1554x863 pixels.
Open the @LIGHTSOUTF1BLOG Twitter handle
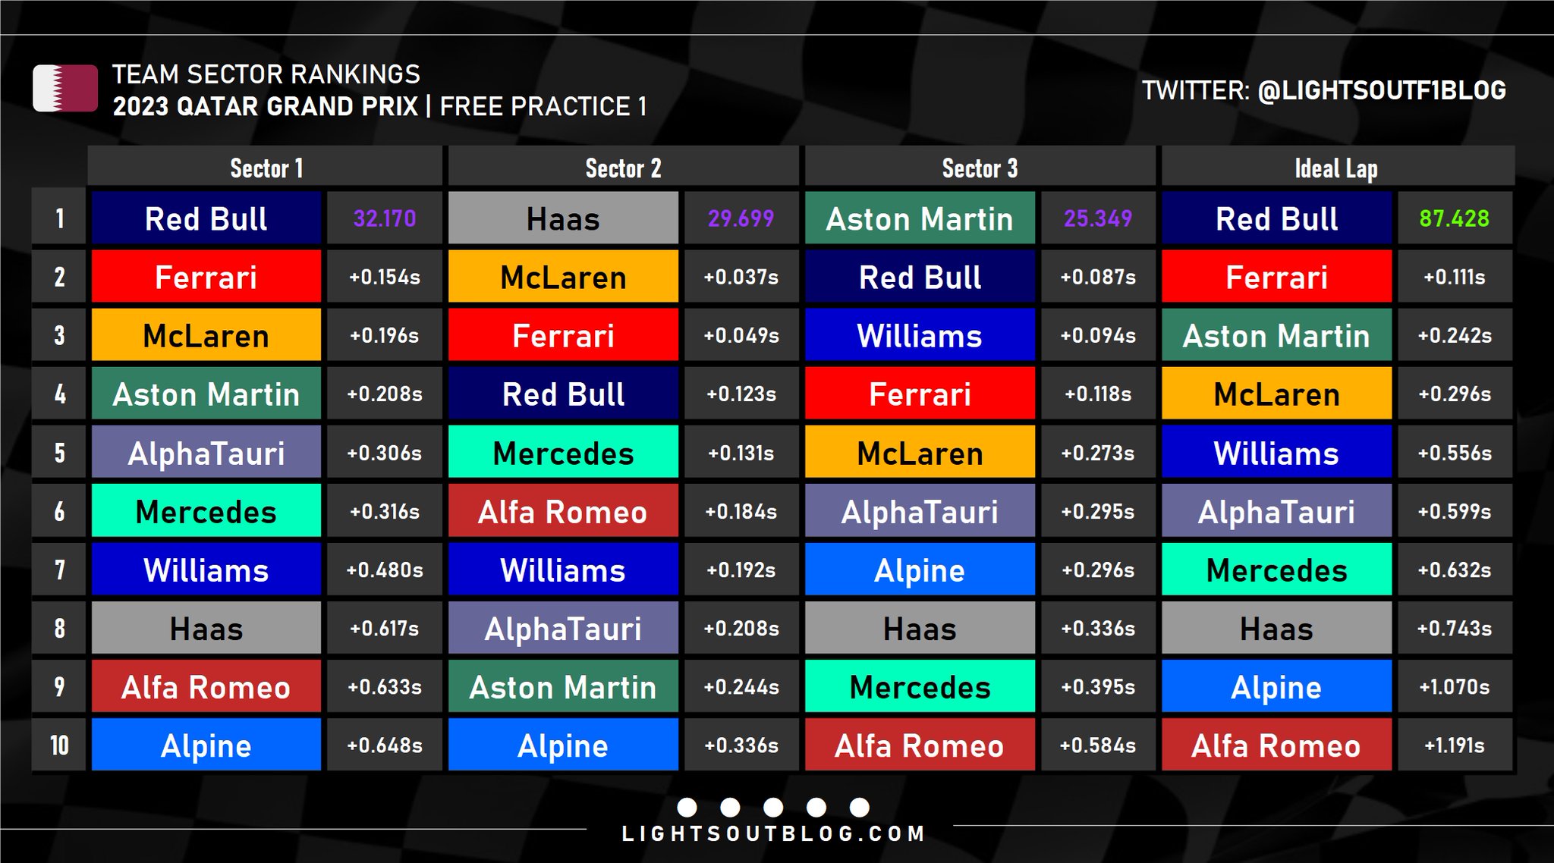1381,90
